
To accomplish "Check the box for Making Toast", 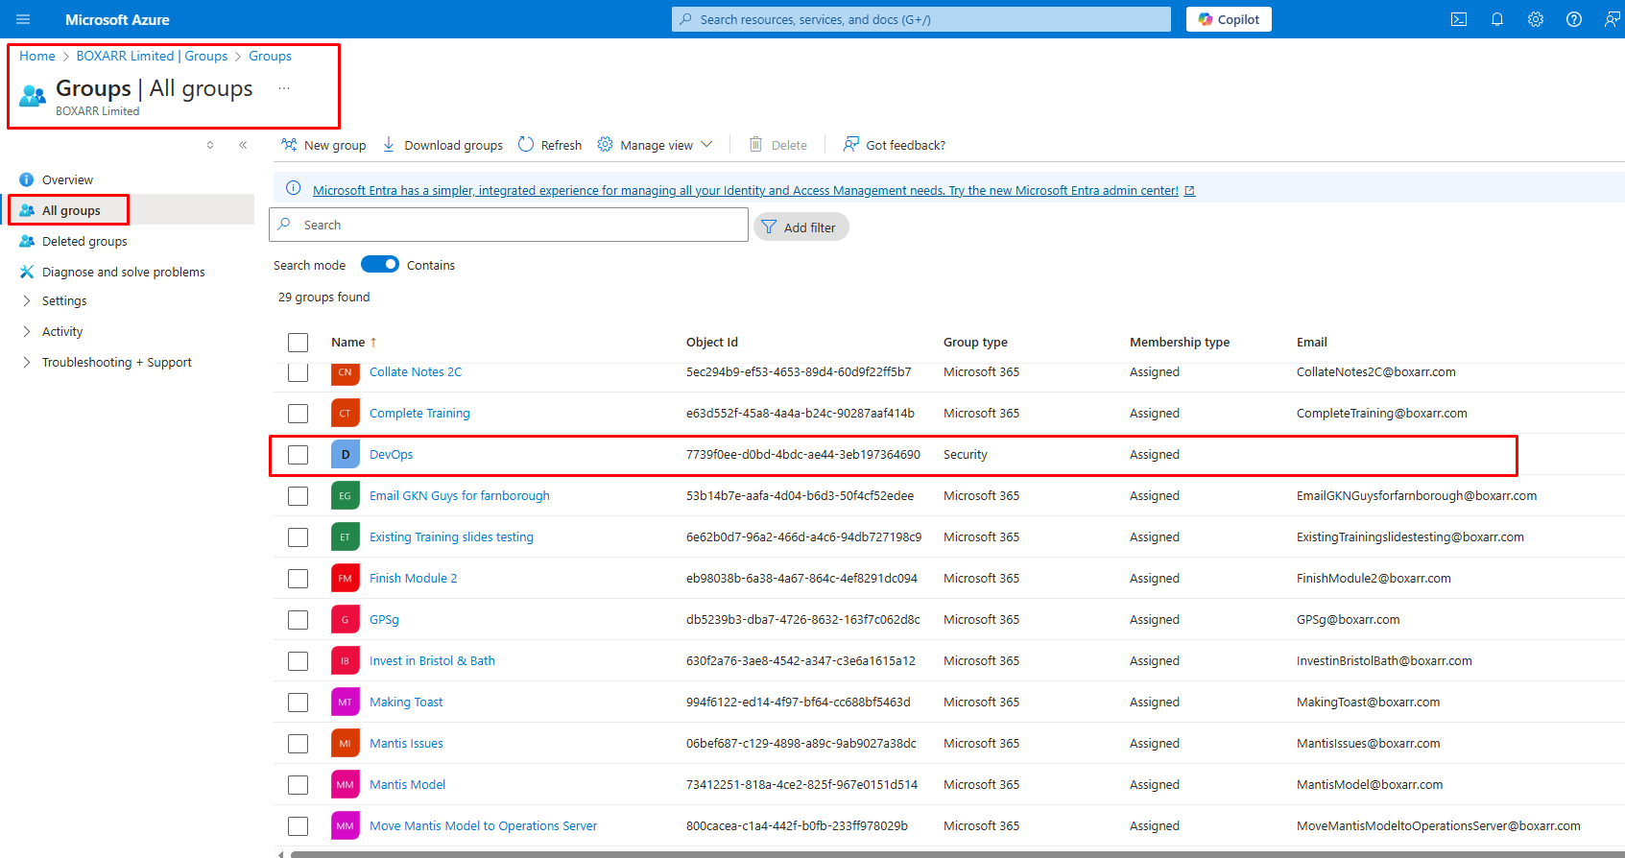I will [299, 703].
